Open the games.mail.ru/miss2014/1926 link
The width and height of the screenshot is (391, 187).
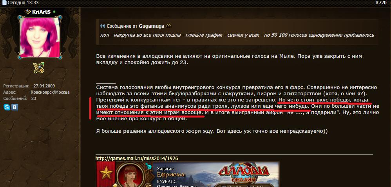[137, 158]
